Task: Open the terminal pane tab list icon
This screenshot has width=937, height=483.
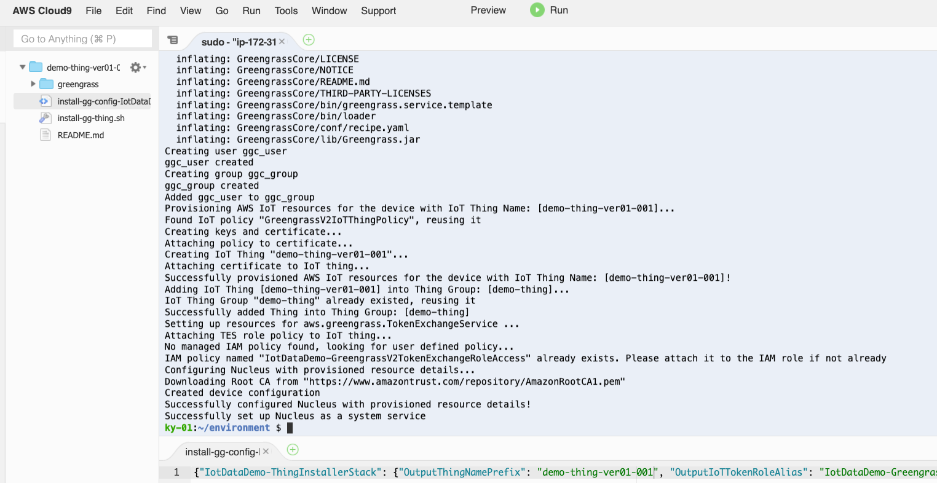Action: coord(173,40)
